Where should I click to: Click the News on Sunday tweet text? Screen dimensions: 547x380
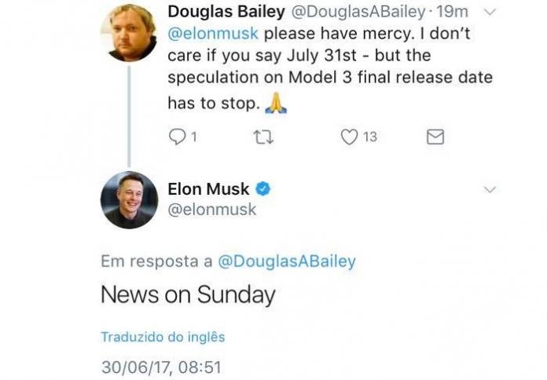(x=188, y=295)
